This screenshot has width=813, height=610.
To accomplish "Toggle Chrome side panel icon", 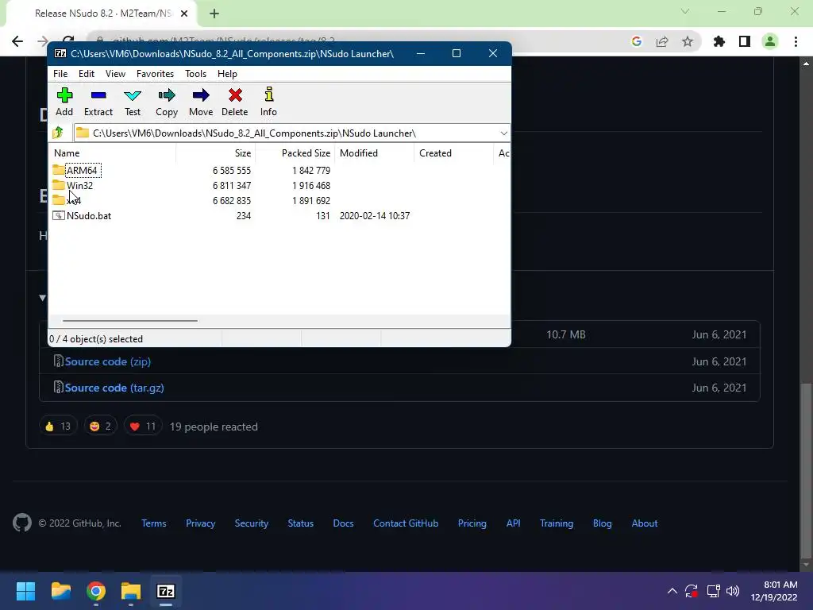I will point(744,41).
